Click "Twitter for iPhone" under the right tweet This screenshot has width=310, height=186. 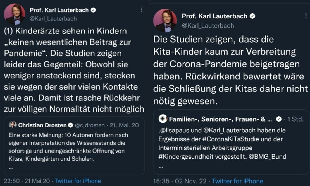coord(238,181)
